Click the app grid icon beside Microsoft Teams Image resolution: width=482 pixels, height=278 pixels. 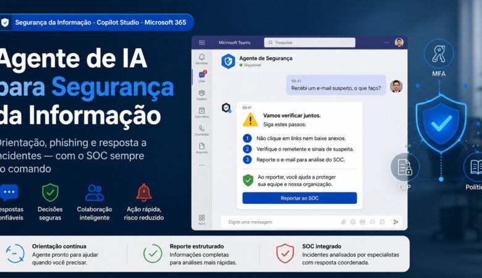(201, 43)
